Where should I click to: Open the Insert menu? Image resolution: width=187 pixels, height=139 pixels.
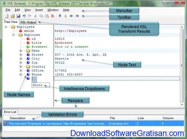[x=39, y=10]
